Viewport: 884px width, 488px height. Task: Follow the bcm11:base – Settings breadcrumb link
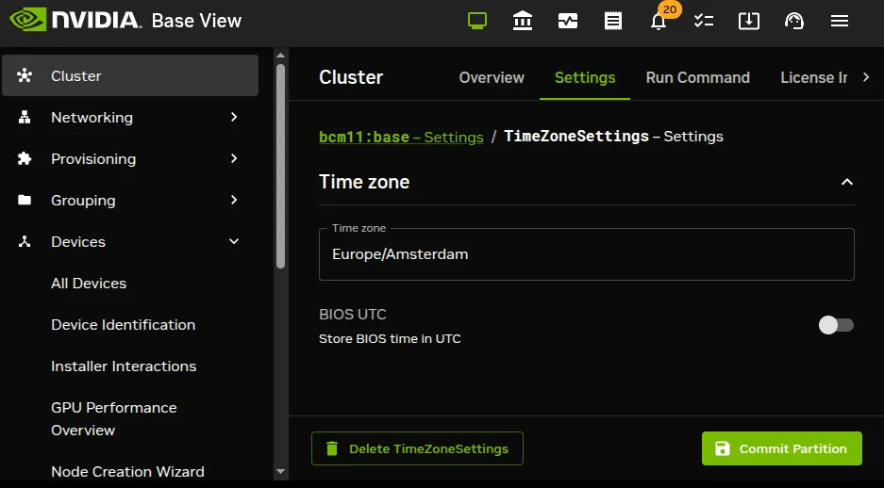401,137
